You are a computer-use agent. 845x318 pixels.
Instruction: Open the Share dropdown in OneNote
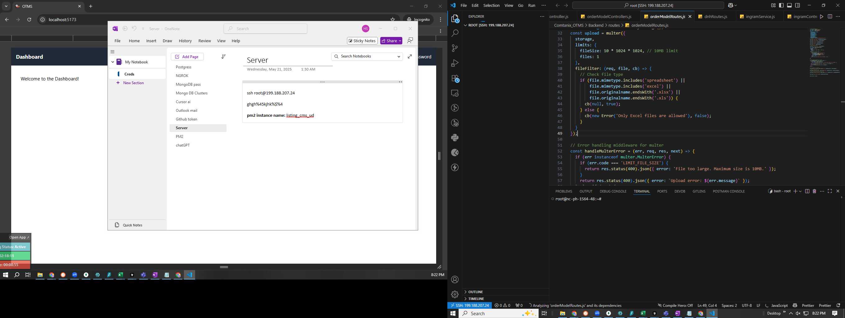(400, 41)
